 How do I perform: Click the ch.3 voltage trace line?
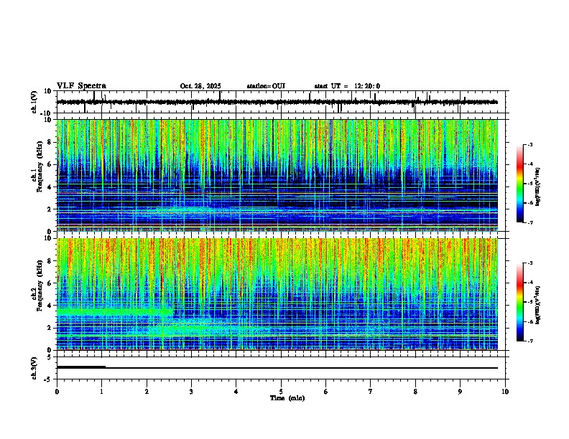coord(277,368)
